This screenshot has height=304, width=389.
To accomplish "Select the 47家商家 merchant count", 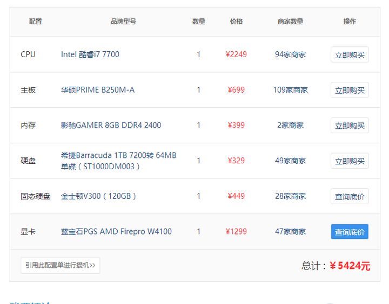I will 290,231.
